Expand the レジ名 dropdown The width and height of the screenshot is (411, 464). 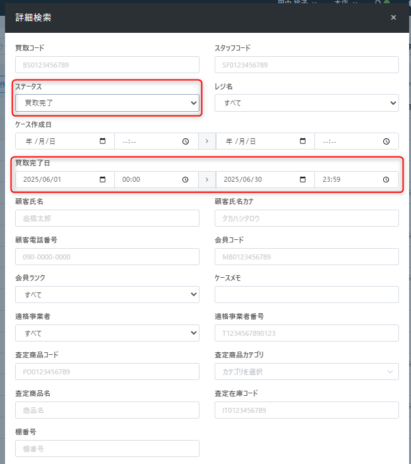coord(307,103)
